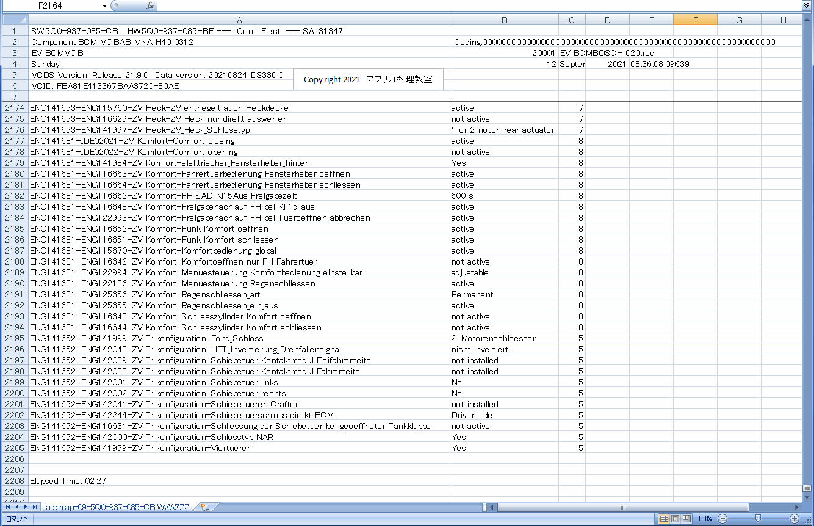Click the zoom slider handle
Screen dimensions: 814x526
[758, 519]
